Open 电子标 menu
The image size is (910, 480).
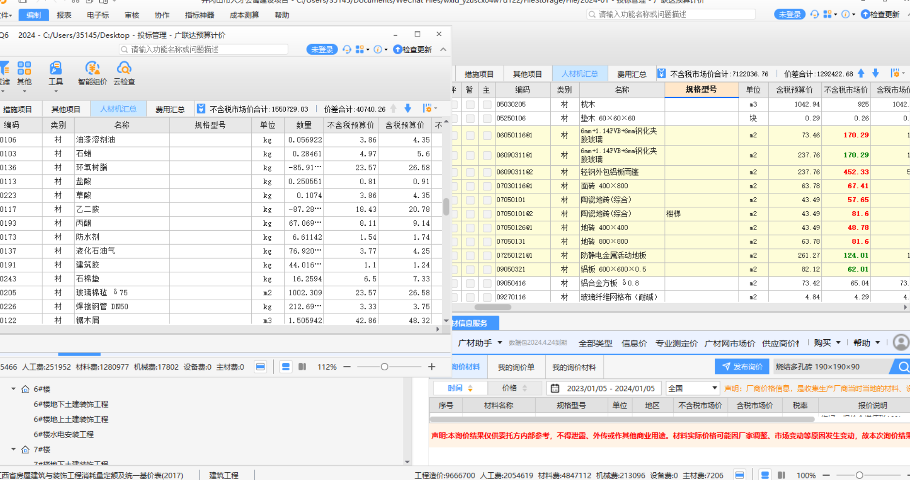point(98,15)
